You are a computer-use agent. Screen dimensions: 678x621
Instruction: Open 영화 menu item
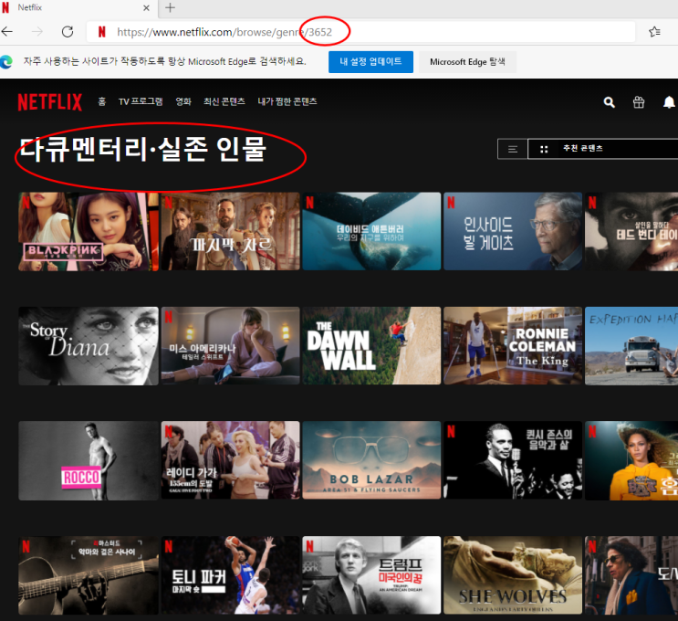point(183,101)
